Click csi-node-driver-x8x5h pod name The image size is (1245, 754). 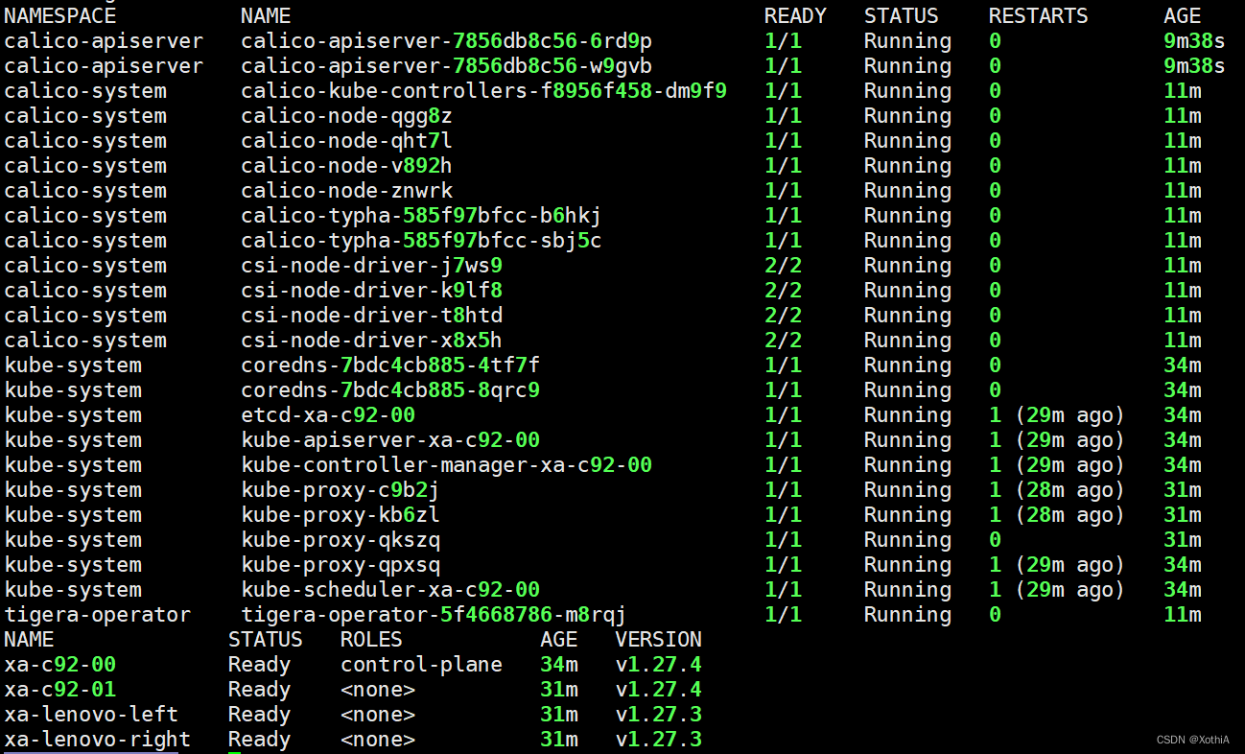pyautogui.click(x=371, y=341)
